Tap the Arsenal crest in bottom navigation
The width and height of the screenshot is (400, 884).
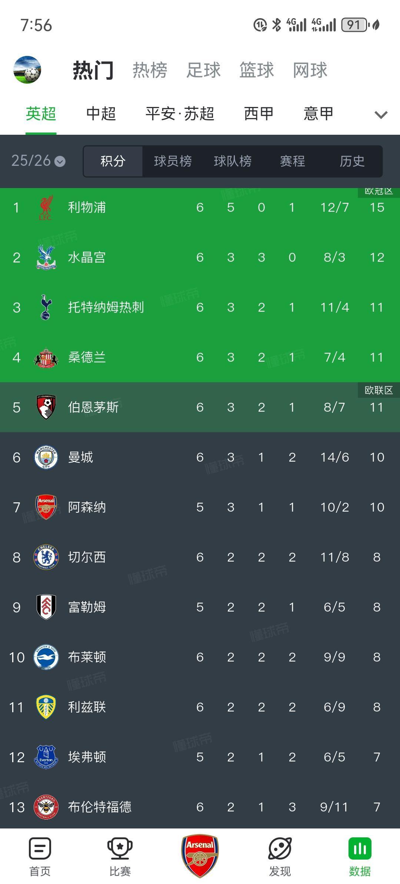point(200,855)
